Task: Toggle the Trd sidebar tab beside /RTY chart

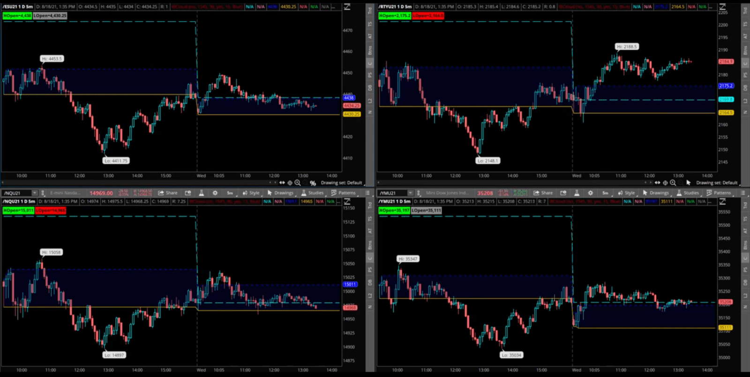Action: 745,10
